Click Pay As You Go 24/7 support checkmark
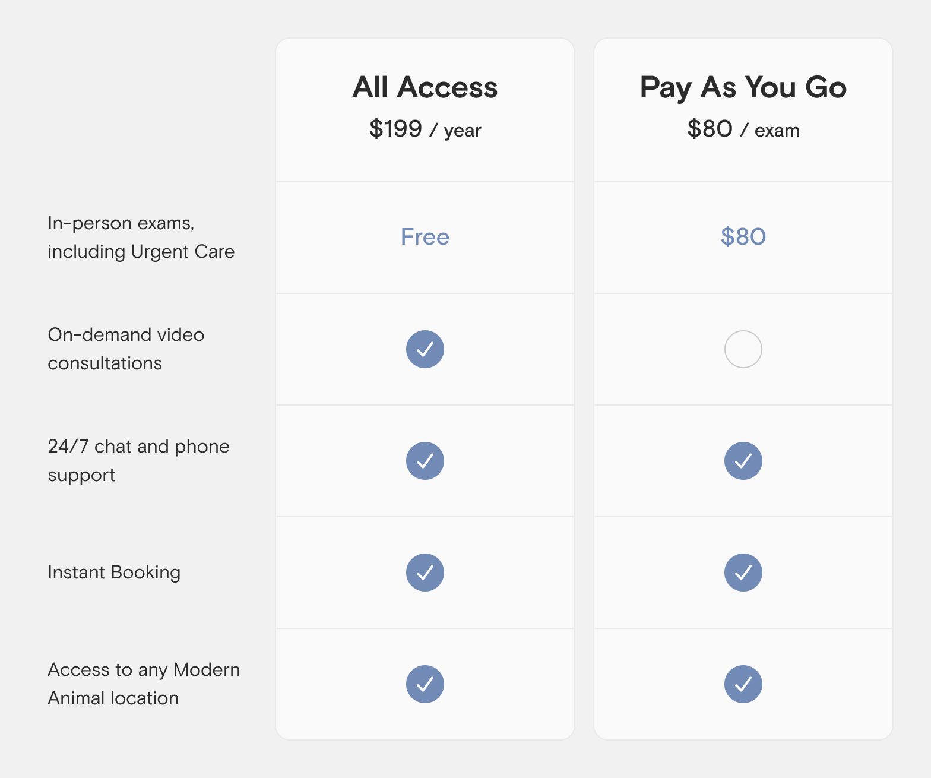Image resolution: width=931 pixels, height=778 pixels. click(x=743, y=461)
